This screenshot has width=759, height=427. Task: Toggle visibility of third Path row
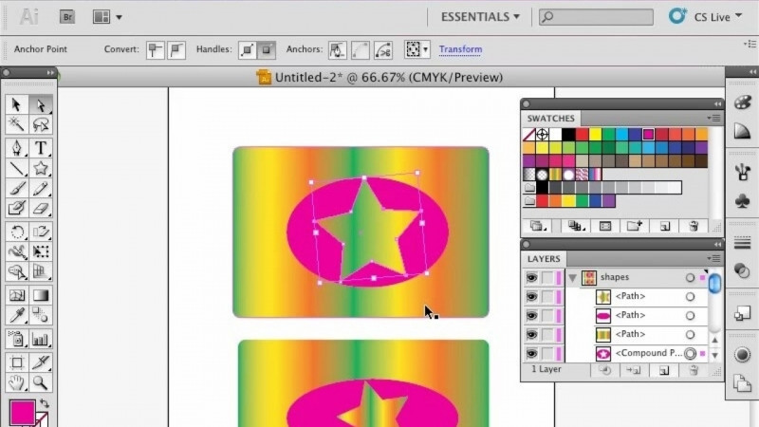(x=531, y=335)
